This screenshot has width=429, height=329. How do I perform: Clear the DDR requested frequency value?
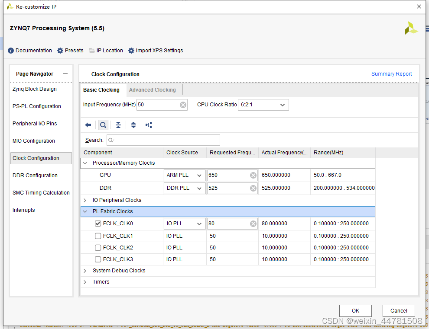pos(253,188)
